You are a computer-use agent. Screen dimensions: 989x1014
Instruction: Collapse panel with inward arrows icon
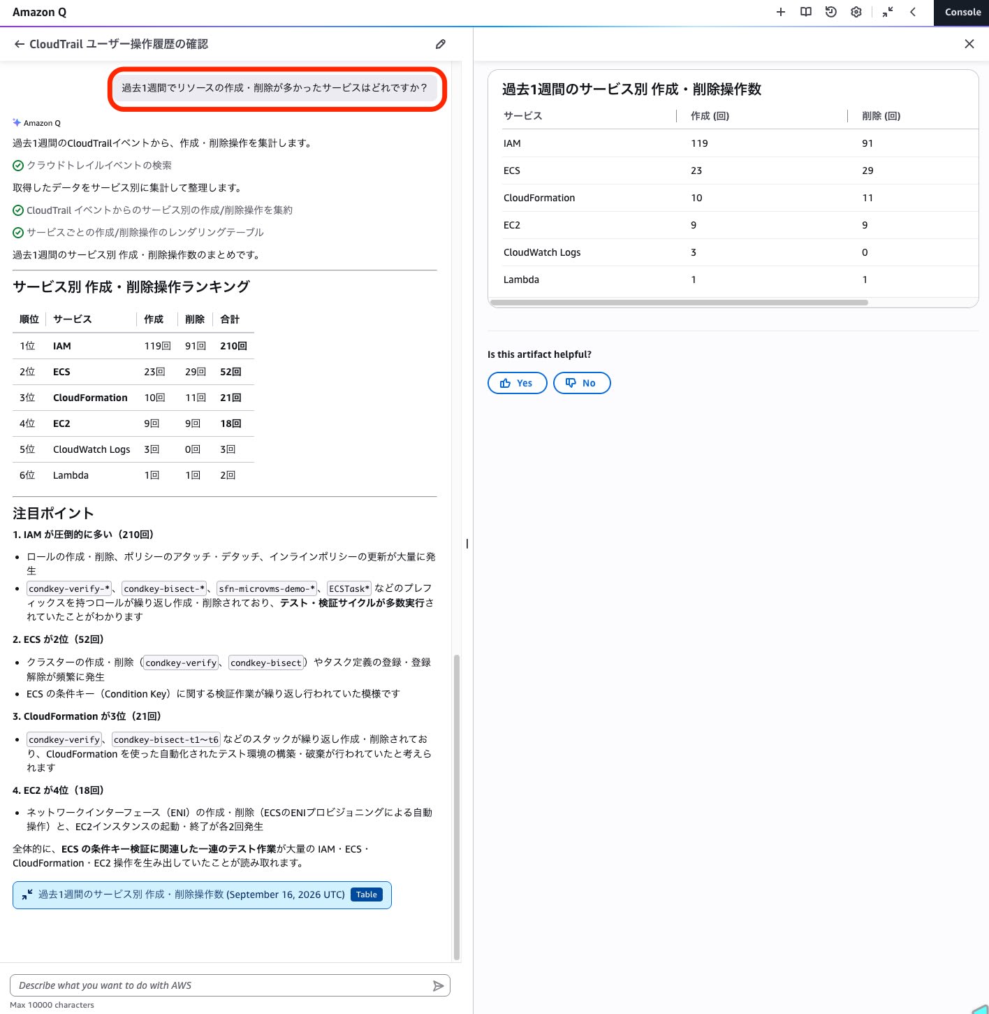[888, 12]
